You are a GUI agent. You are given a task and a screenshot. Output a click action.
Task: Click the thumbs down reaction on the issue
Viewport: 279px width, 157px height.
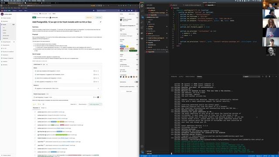point(39,104)
